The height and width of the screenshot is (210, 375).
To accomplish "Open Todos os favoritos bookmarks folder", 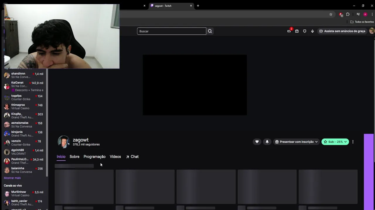I will coord(362,22).
